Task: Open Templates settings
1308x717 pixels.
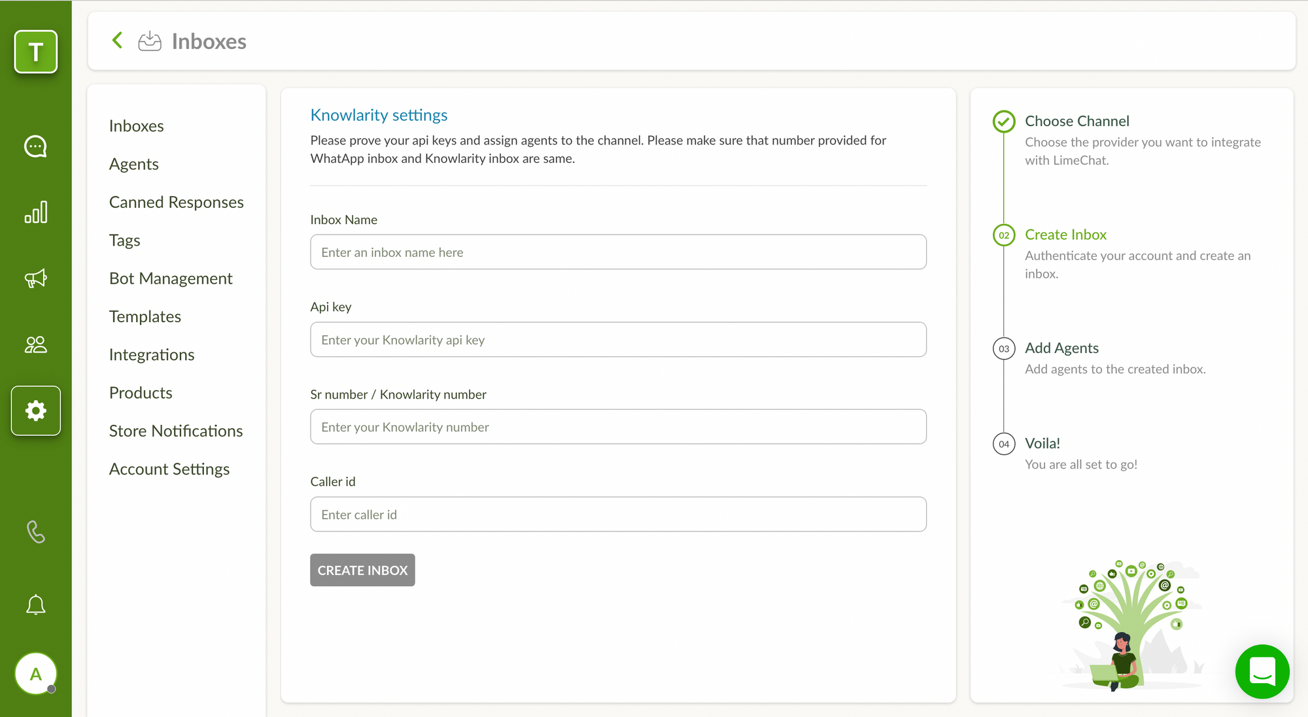Action: pyautogui.click(x=145, y=316)
